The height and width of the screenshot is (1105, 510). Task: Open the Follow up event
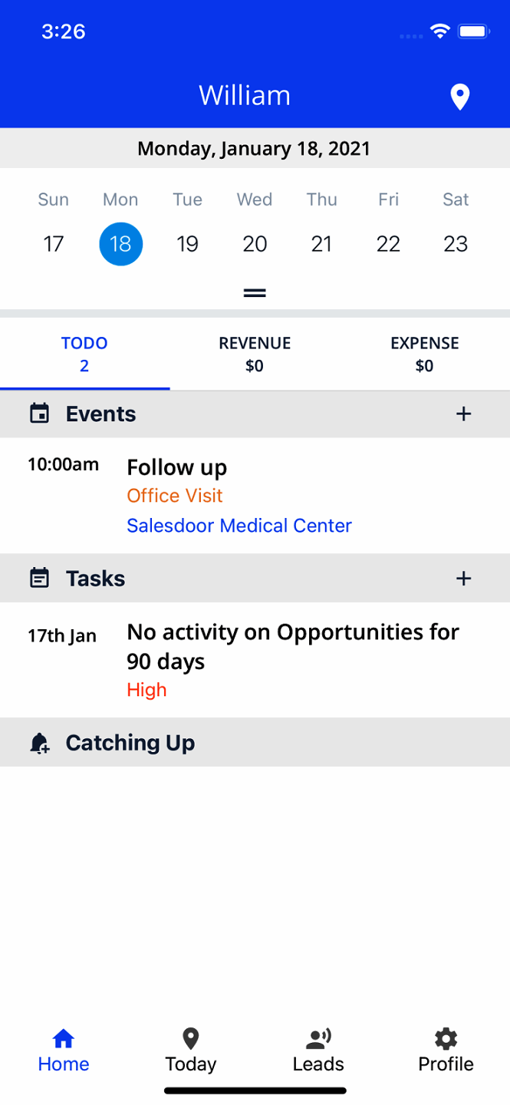coord(177,467)
